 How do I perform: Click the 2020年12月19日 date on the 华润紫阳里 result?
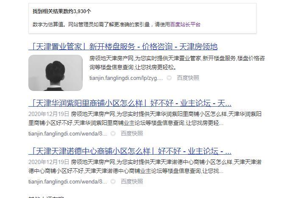(x=49, y=114)
